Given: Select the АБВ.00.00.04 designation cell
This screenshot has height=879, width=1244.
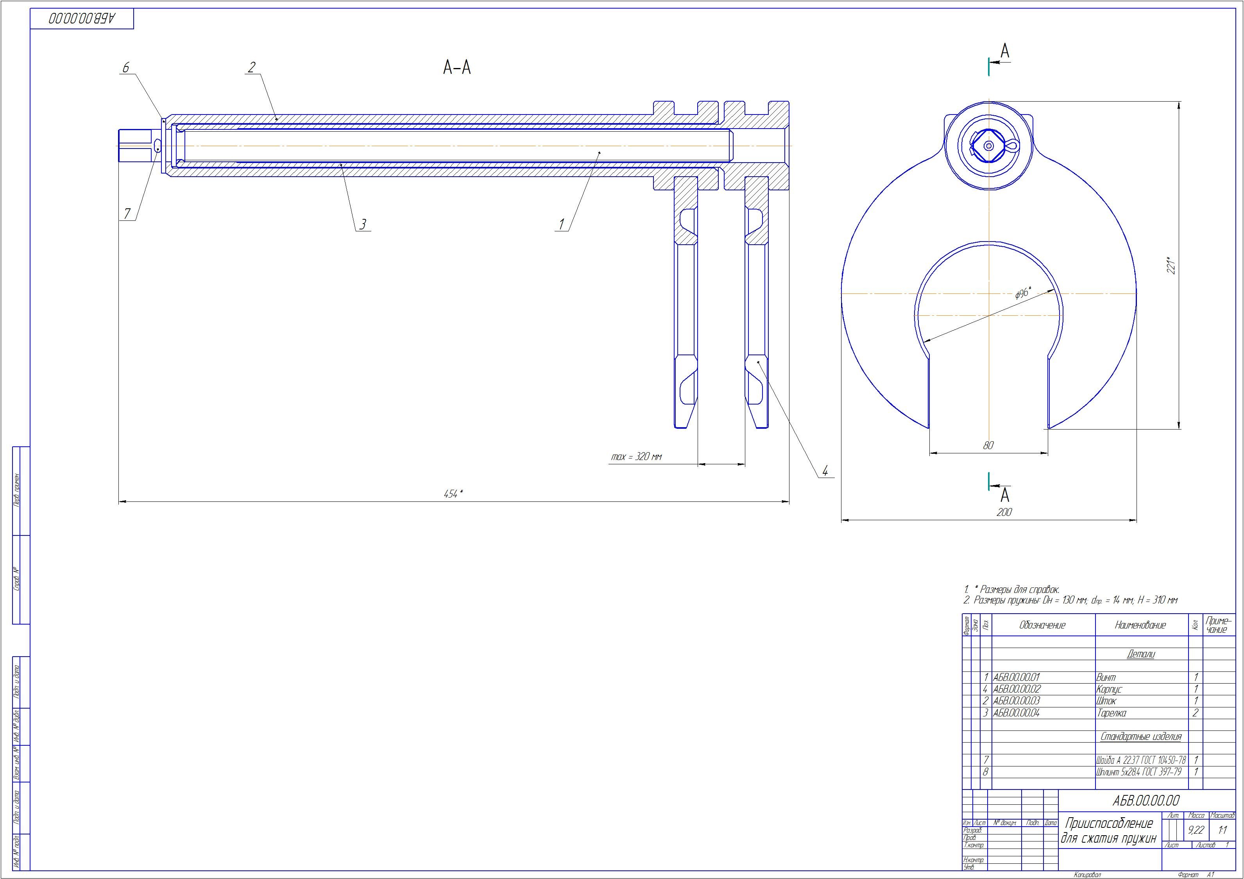Looking at the screenshot, I should 1016,713.
